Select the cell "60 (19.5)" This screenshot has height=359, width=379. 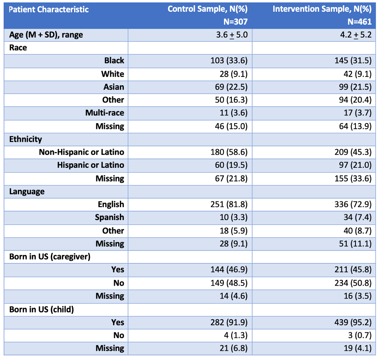[x=231, y=165]
